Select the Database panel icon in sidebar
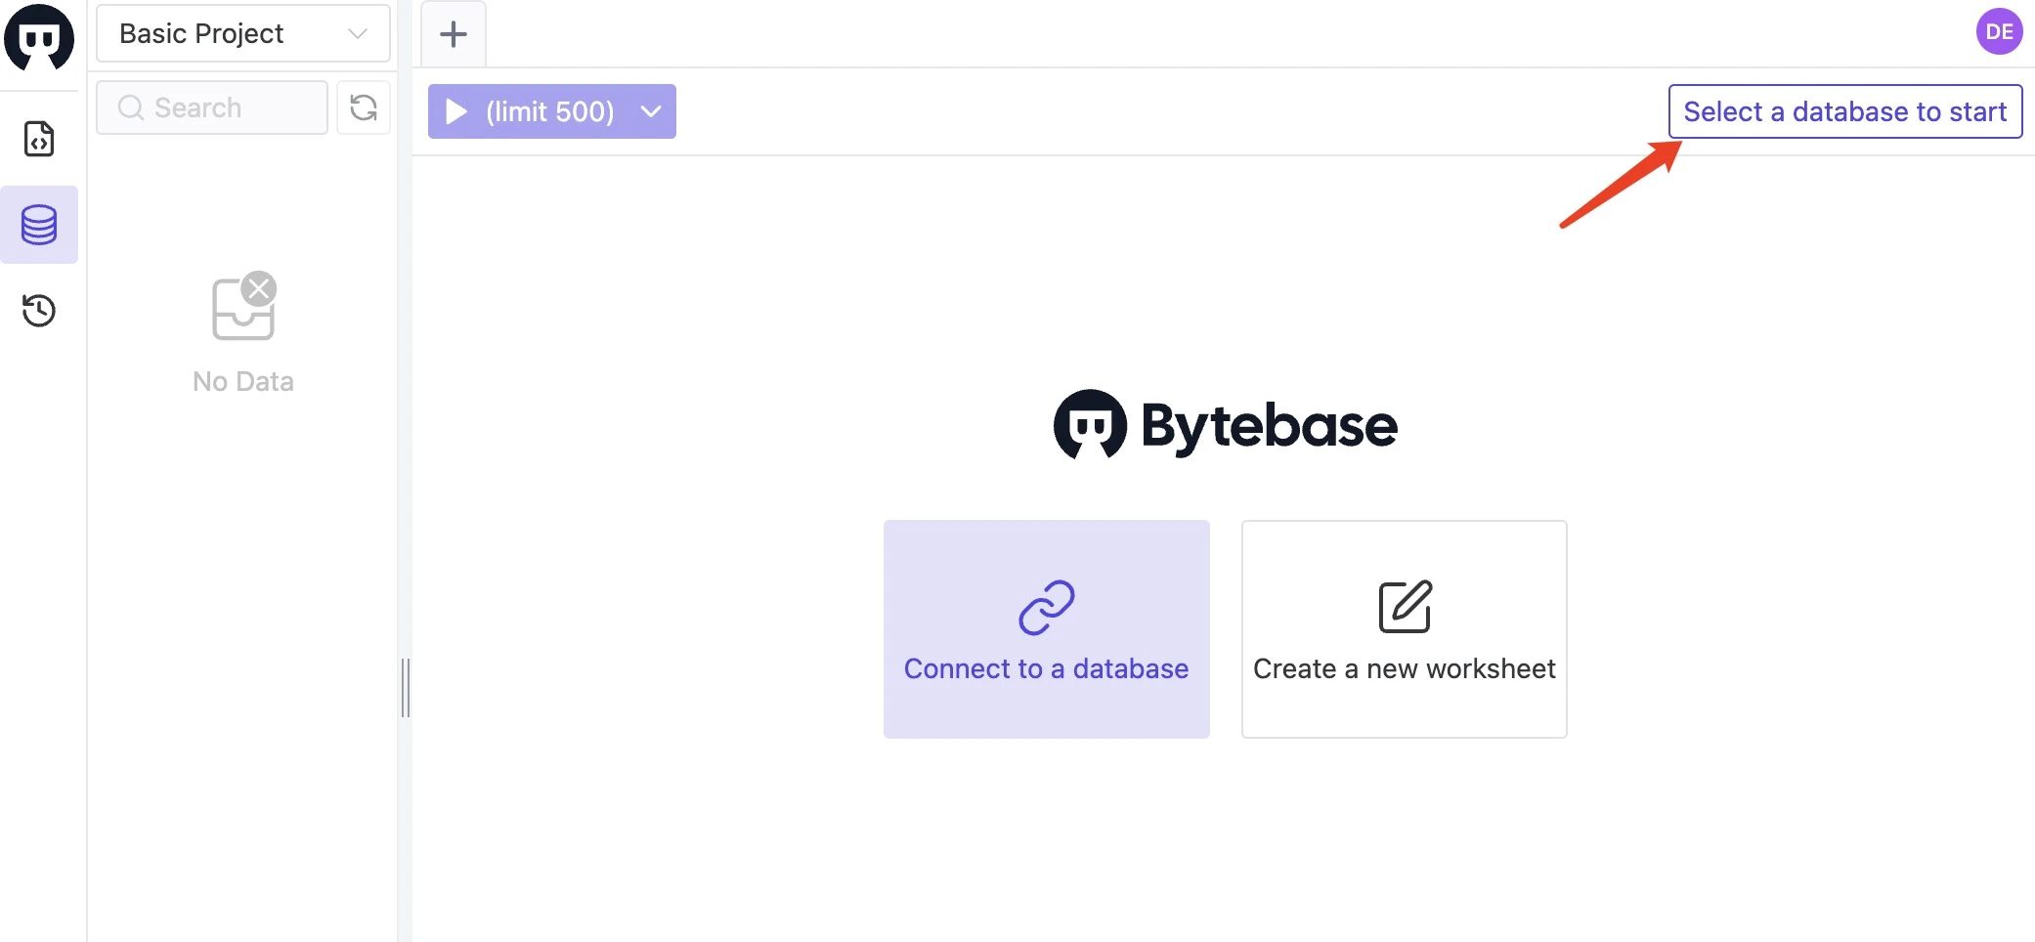 (x=39, y=225)
